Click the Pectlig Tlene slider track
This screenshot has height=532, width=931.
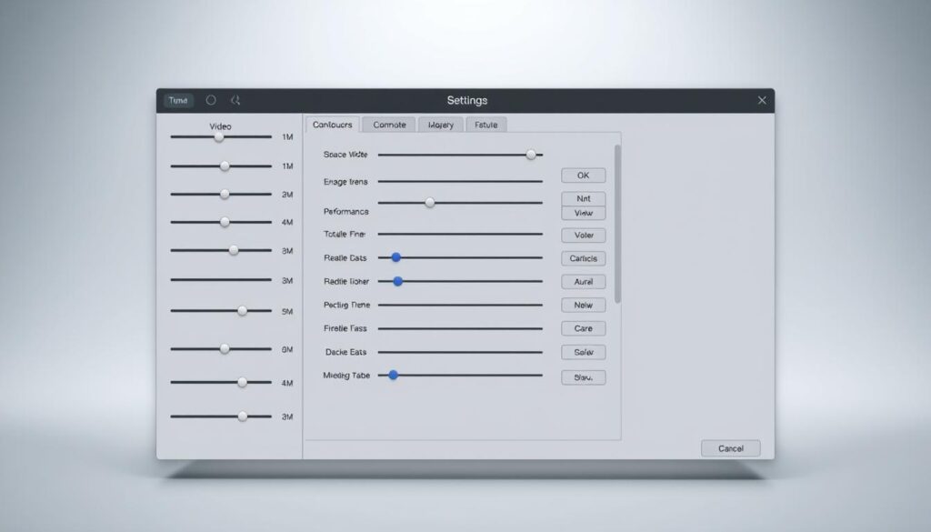460,305
